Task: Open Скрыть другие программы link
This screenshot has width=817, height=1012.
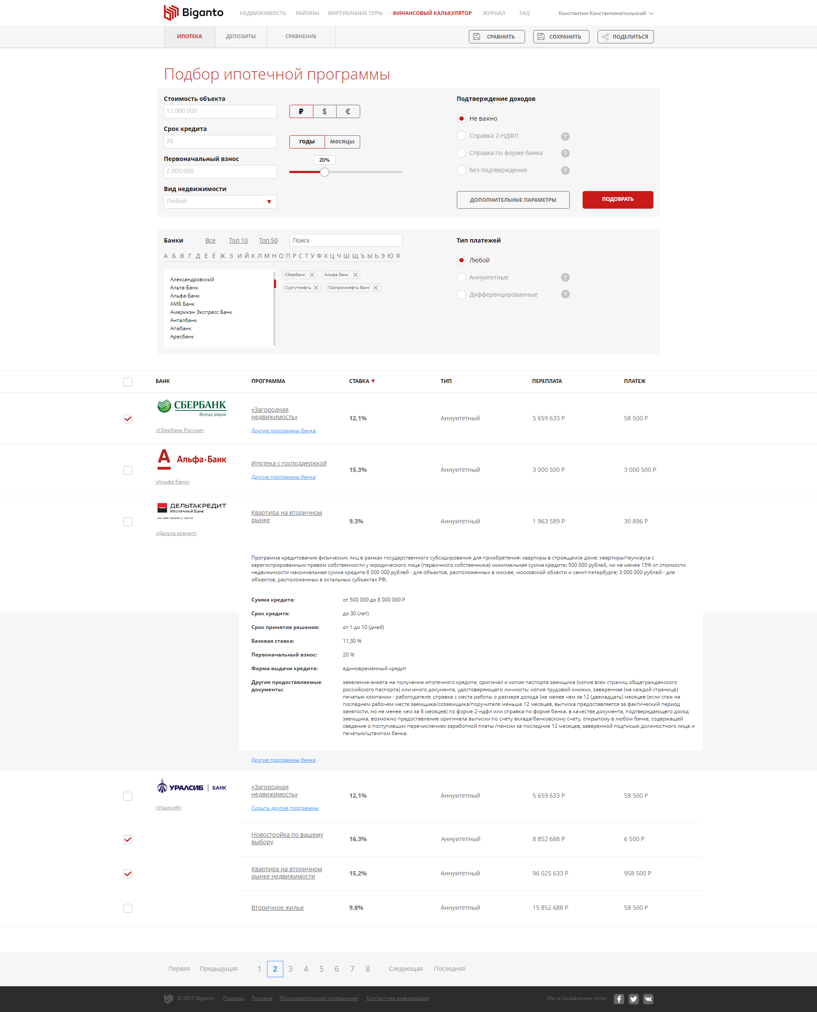Action: (x=285, y=808)
